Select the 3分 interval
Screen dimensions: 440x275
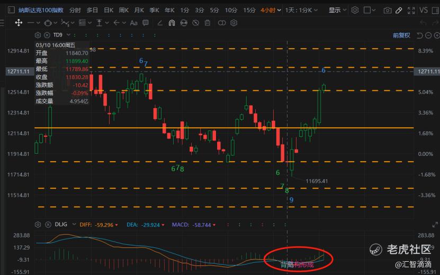200,11
